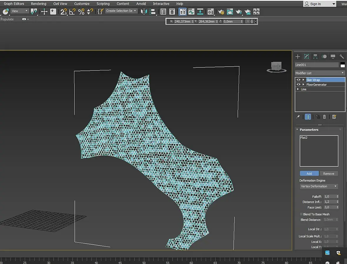Toggle FloorGenerator modifier visibility eye

click(x=298, y=84)
